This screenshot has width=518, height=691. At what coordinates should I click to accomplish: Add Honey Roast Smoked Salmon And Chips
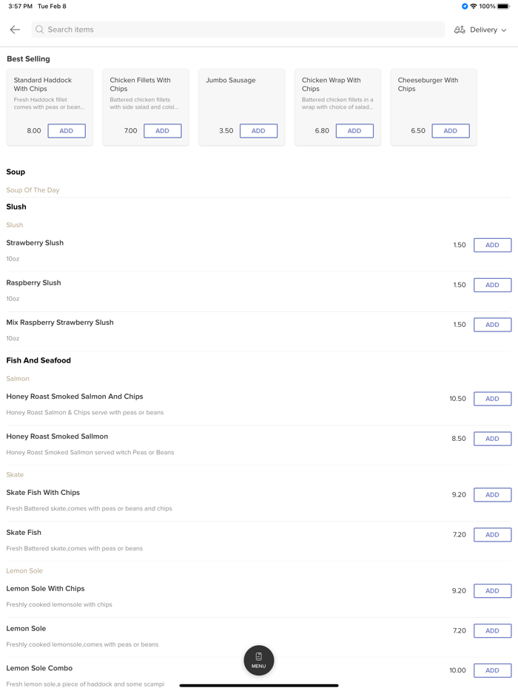[492, 399]
